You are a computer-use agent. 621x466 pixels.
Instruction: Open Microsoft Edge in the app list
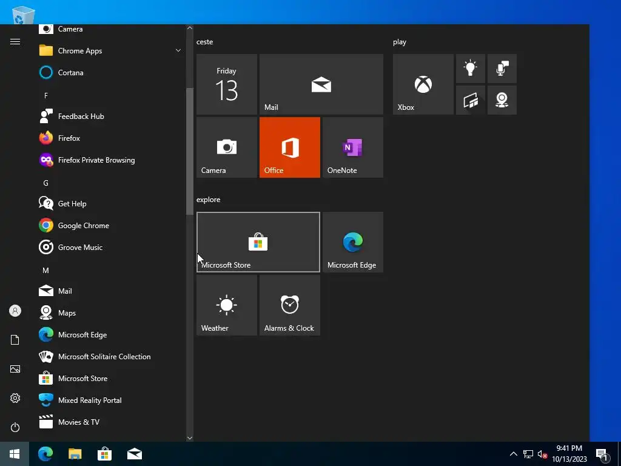pyautogui.click(x=111, y=335)
